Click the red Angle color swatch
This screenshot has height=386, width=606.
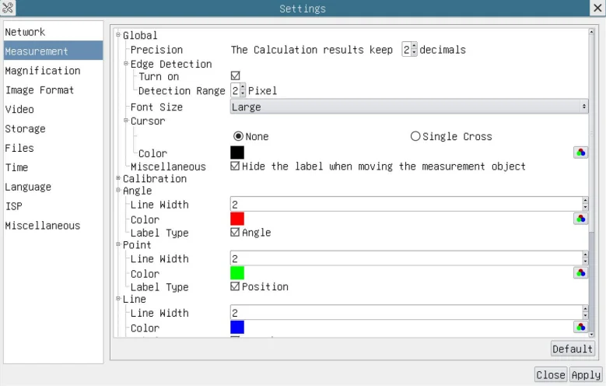tap(237, 219)
